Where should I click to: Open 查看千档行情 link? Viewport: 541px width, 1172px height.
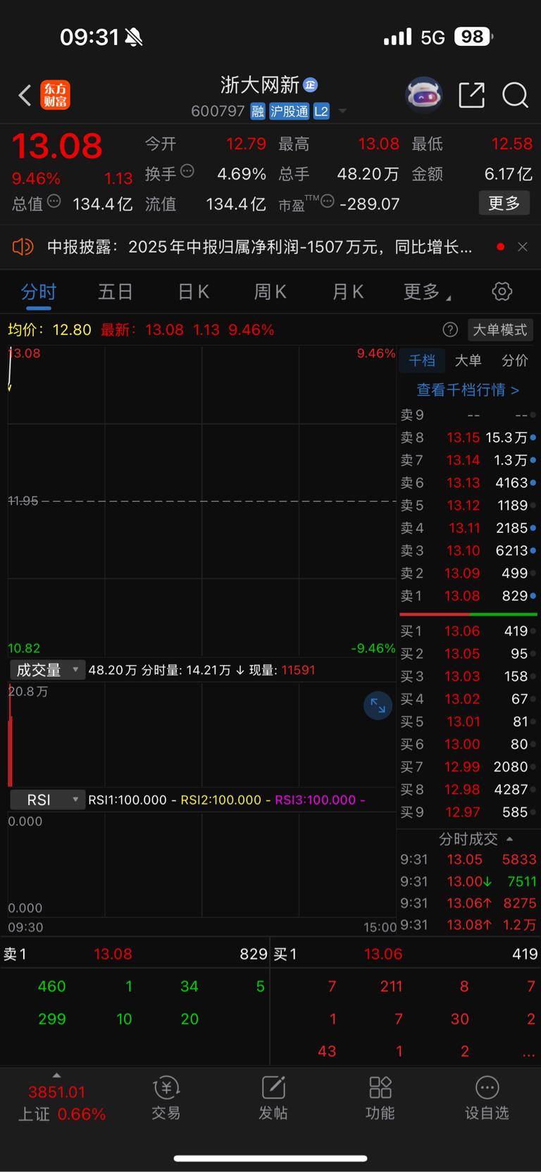[x=468, y=389]
